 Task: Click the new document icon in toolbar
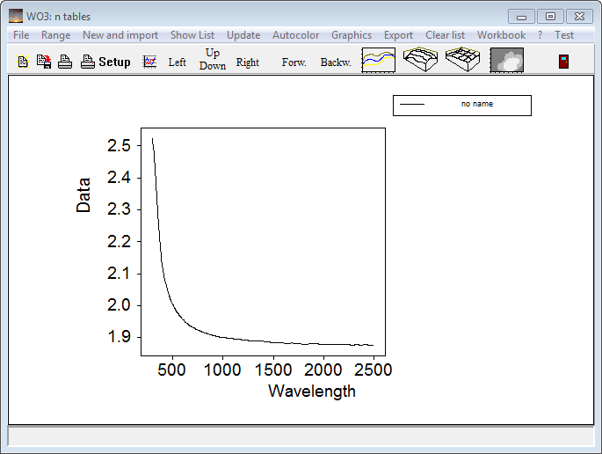coord(23,62)
